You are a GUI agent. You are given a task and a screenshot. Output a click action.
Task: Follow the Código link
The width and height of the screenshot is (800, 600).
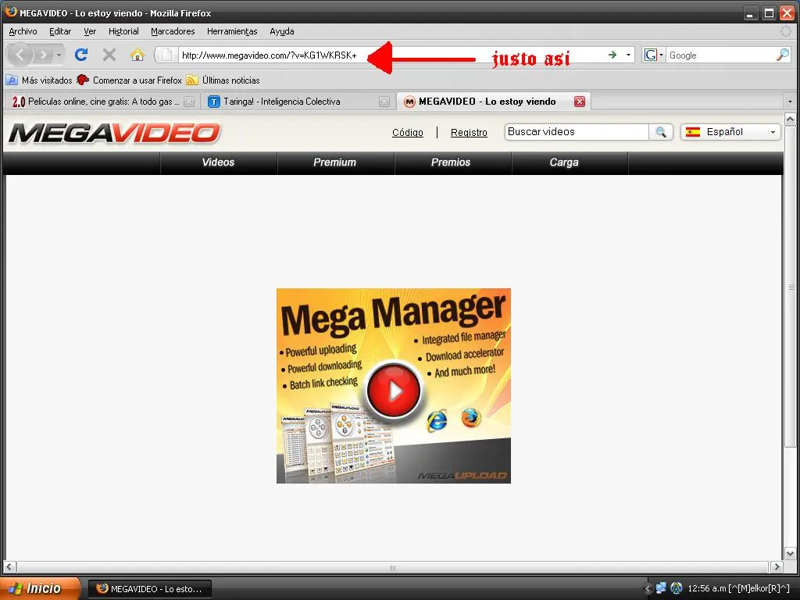[x=408, y=133]
